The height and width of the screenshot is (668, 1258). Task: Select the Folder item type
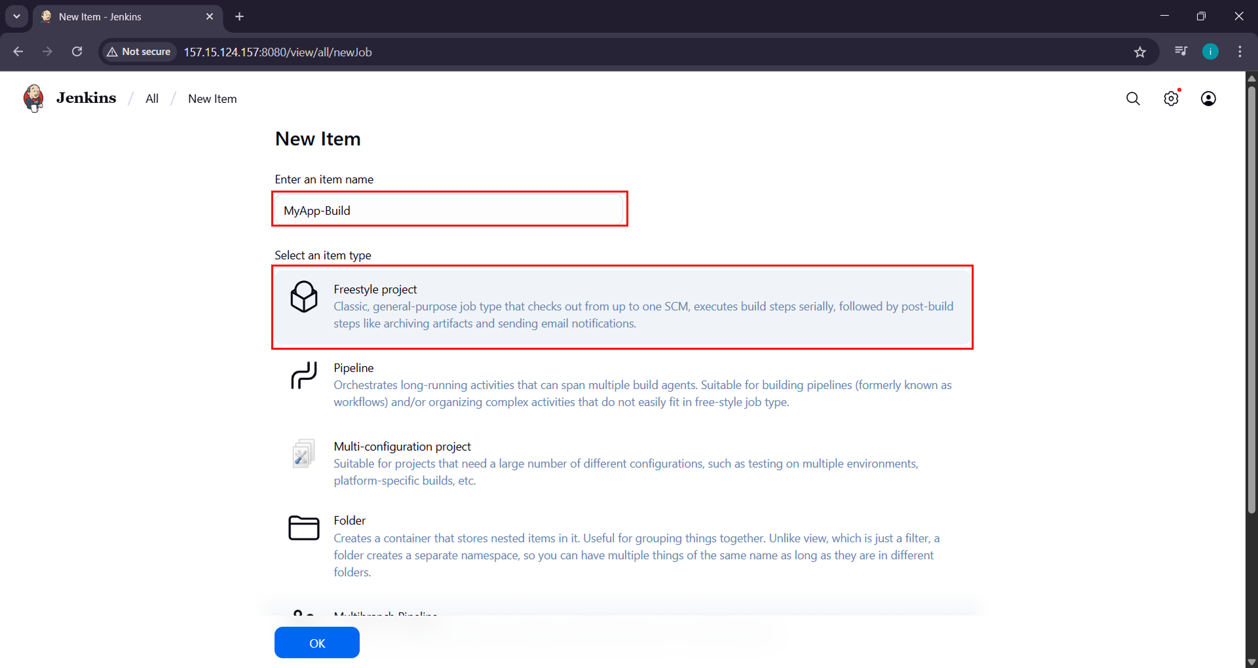[349, 520]
